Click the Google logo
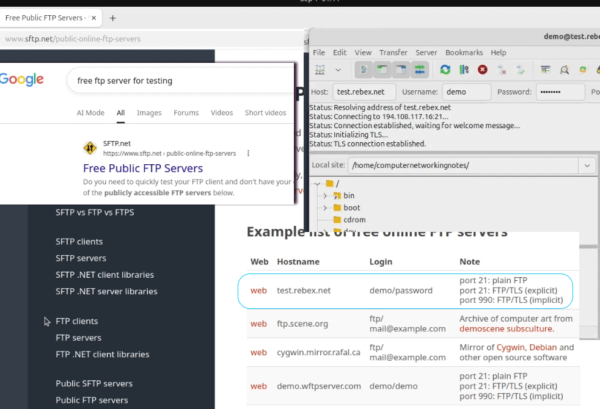This screenshot has height=409, width=600. 21,79
